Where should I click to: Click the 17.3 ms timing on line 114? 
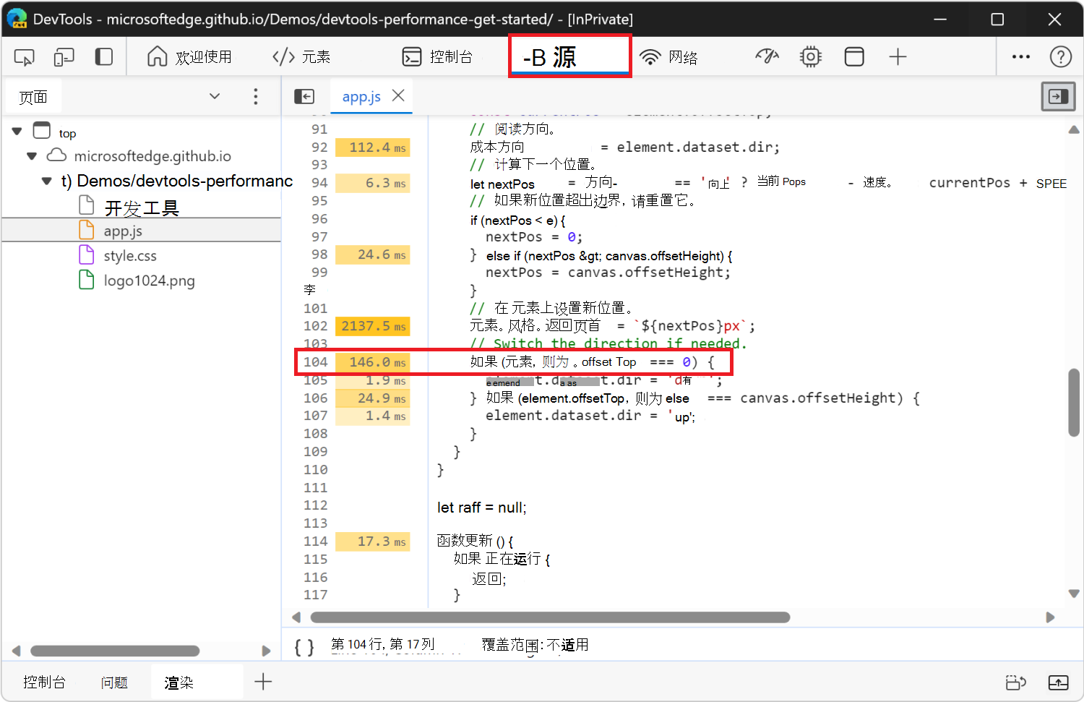pos(373,542)
